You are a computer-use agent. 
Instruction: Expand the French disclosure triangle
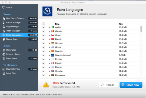click(49, 63)
